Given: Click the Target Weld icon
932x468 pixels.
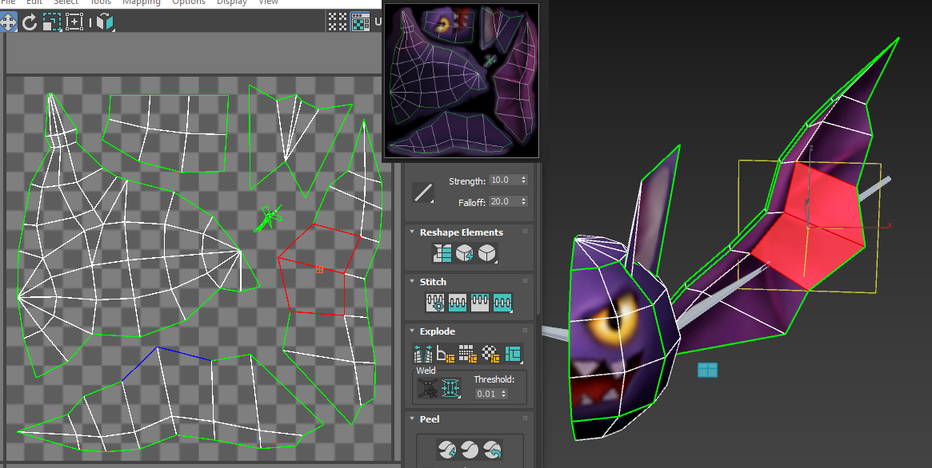Looking at the screenshot, I should pyautogui.click(x=427, y=388).
